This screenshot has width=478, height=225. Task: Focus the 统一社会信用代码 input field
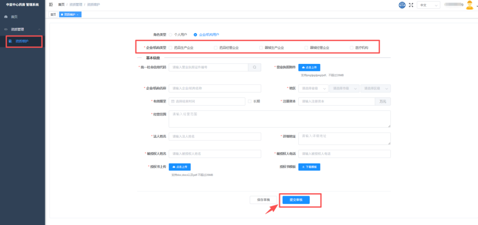pyautogui.click(x=209, y=67)
